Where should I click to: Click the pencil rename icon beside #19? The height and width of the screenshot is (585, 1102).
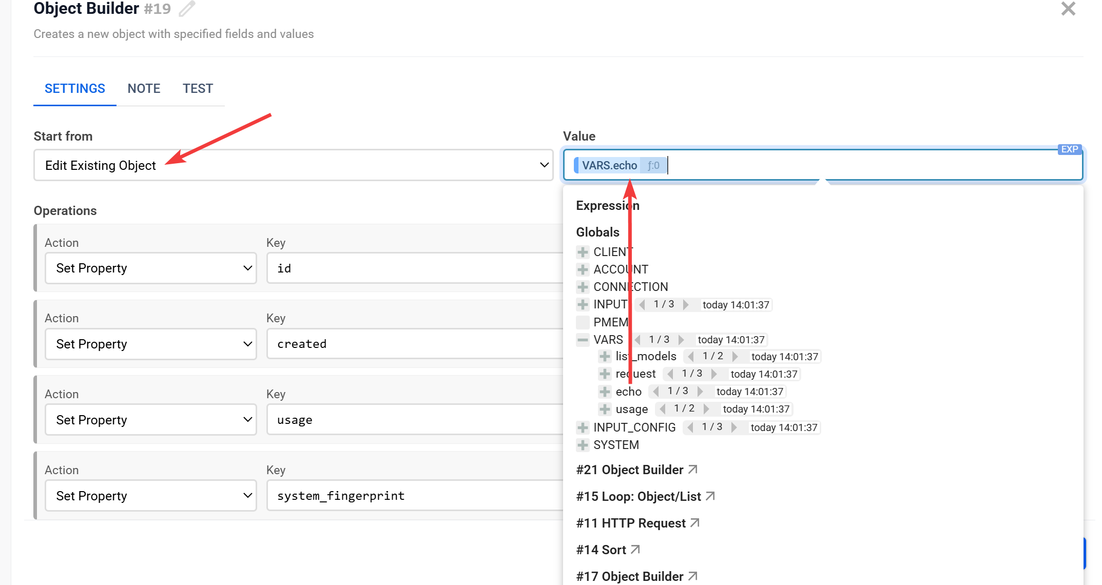tap(187, 9)
